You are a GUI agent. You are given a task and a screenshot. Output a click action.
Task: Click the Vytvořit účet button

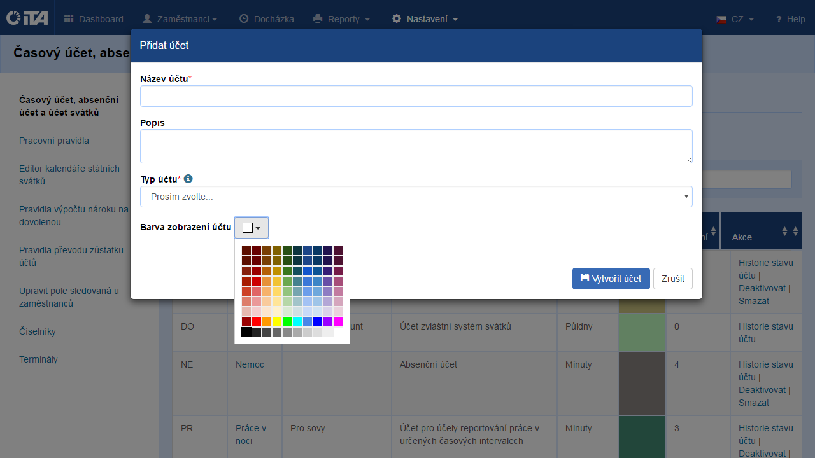611,279
